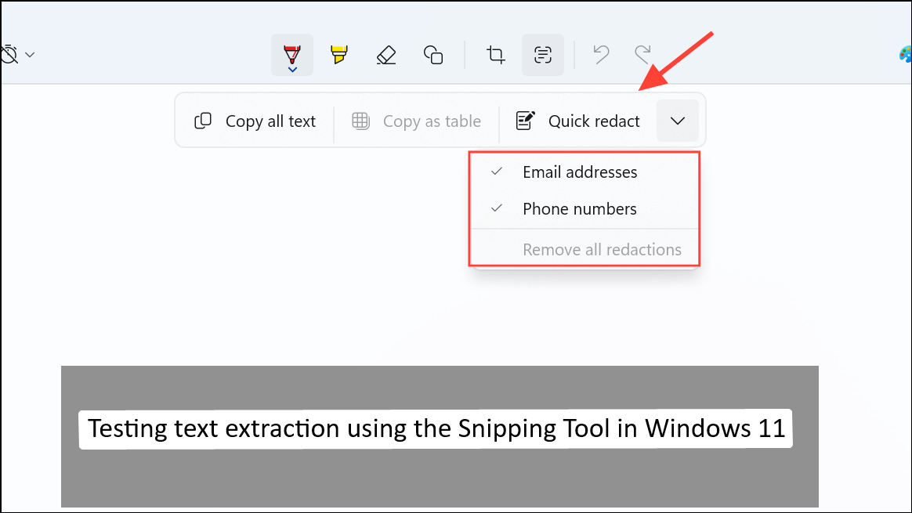This screenshot has height=513, width=912.
Task: Toggle the Text actions tool
Action: click(x=543, y=55)
